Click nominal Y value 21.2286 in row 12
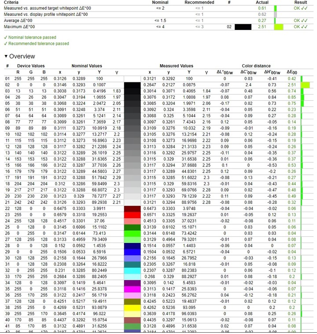This screenshot has width=317, height=334. click(100, 147)
